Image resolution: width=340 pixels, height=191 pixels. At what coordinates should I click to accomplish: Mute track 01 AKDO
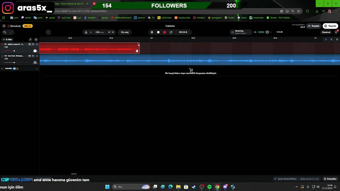[x=29, y=44]
